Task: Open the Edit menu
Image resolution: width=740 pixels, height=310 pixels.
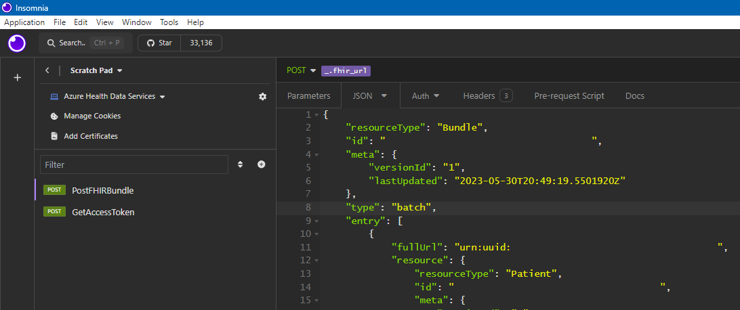Action: click(x=81, y=22)
